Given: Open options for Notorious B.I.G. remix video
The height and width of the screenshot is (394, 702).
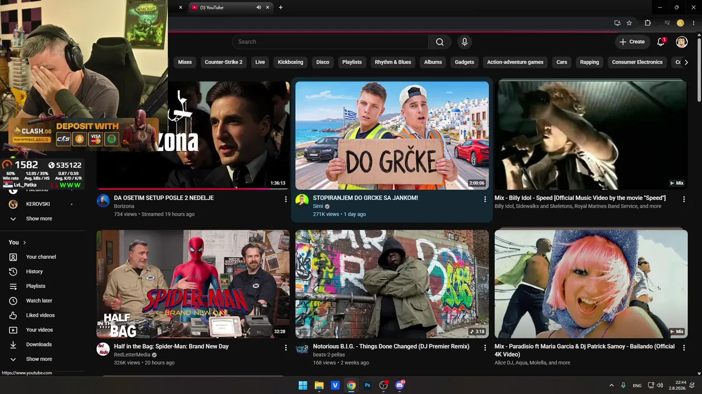Looking at the screenshot, I should point(485,347).
